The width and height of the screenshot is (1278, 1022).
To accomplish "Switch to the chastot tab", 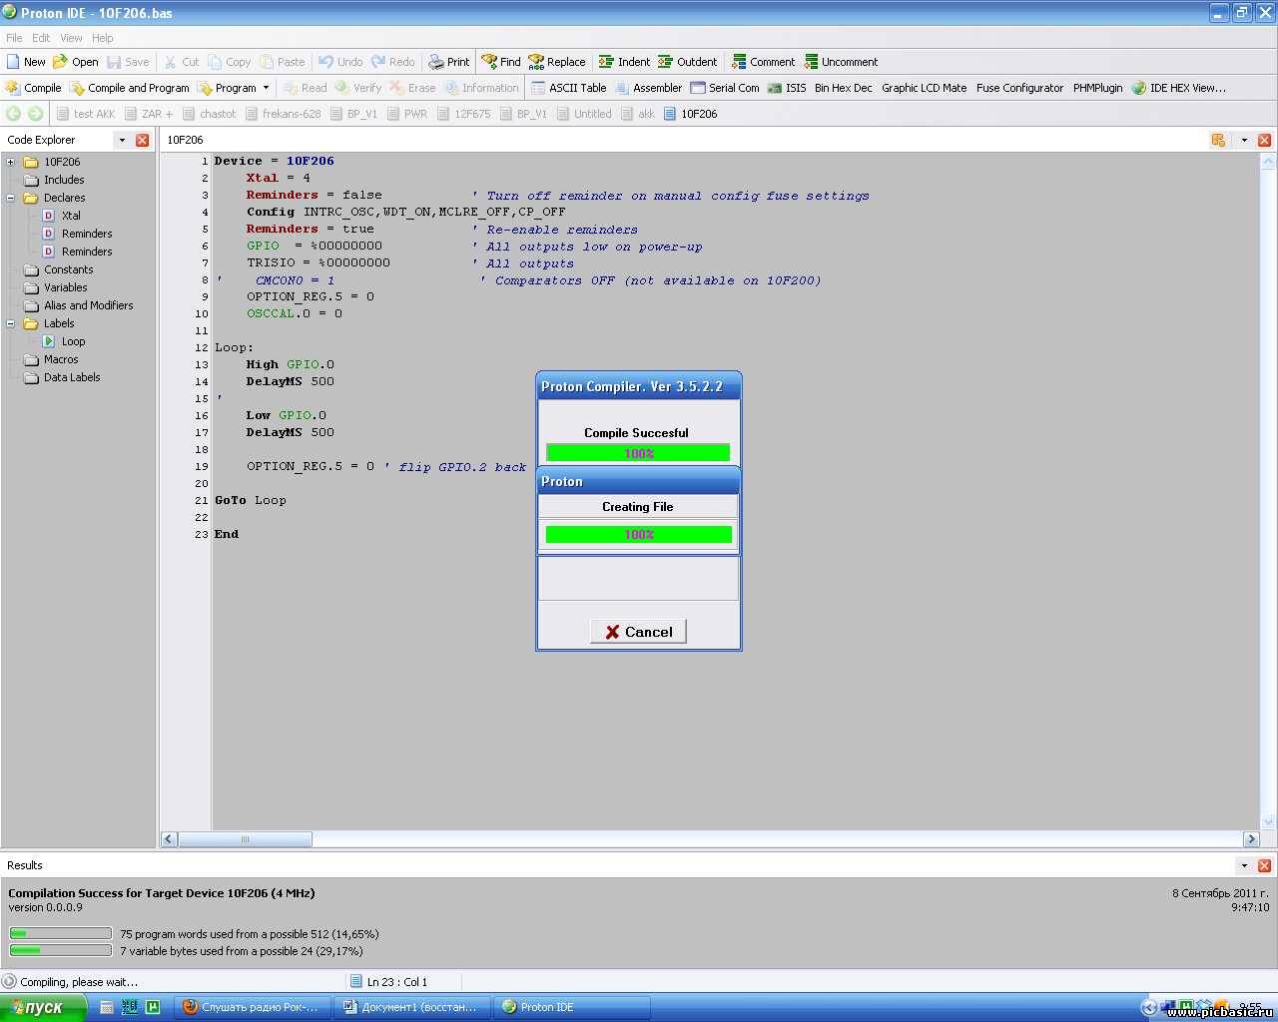I will tap(209, 114).
